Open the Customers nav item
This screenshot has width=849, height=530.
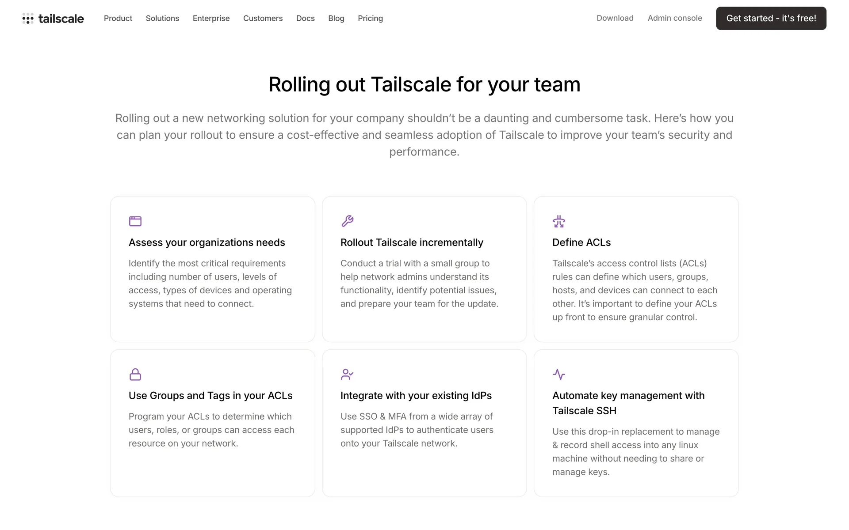pyautogui.click(x=263, y=19)
